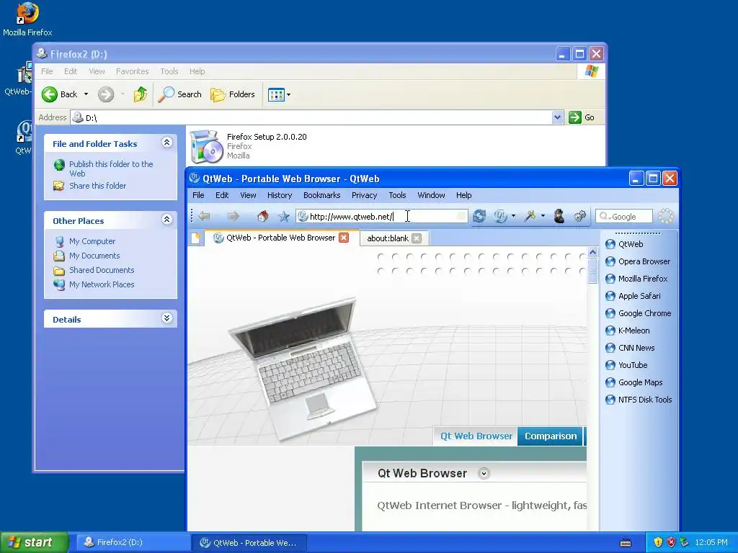The height and width of the screenshot is (553, 738).
Task: Click the Google search box in QtWeb
Action: point(624,216)
